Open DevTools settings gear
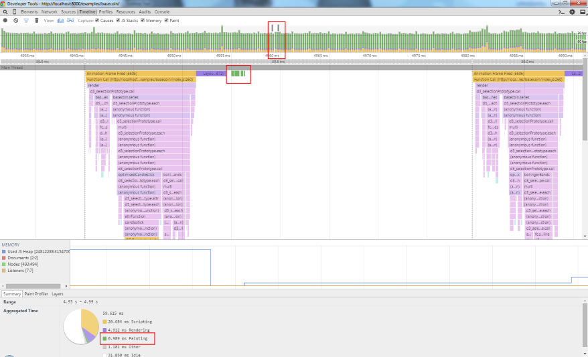Screen dimensions: 588x357 coord(572,12)
